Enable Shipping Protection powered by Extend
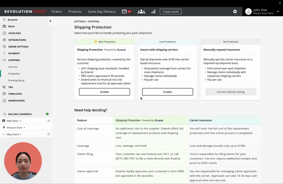 point(104,92)
